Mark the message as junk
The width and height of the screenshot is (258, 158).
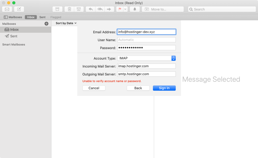click(79, 9)
